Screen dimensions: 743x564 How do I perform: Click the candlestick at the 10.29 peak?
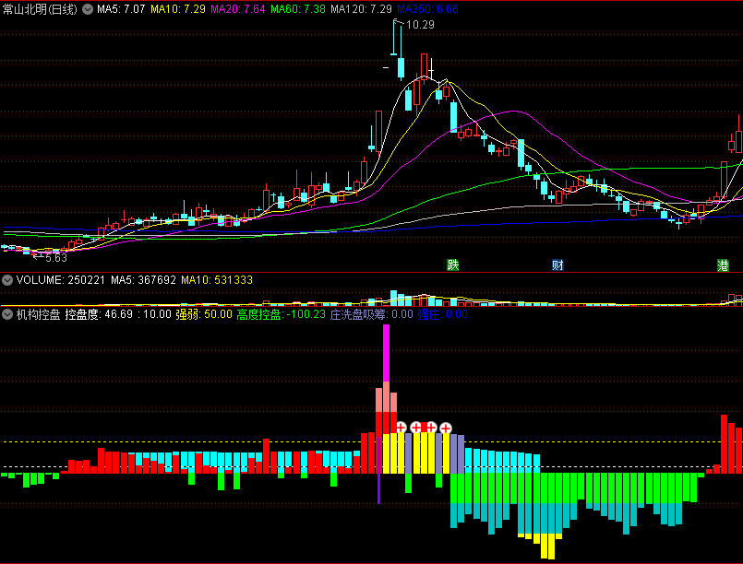click(394, 39)
